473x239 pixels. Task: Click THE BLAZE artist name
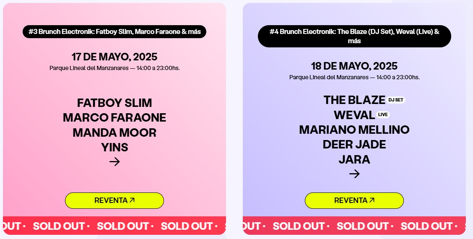[x=354, y=100]
